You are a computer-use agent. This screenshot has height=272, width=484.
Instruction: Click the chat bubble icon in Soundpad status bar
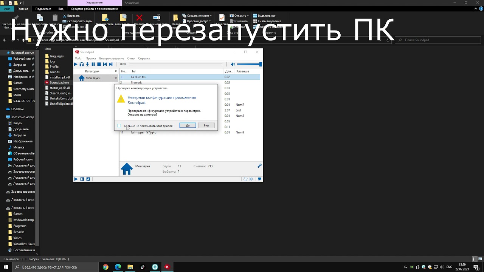pyautogui.click(x=259, y=179)
